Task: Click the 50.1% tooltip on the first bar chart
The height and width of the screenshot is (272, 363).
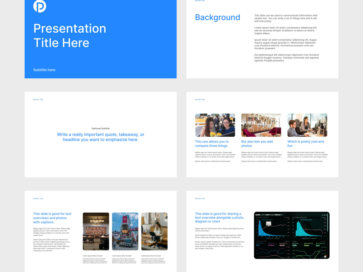Action: tap(269, 223)
